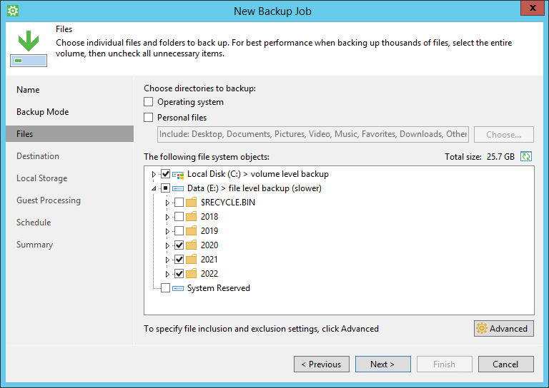This screenshot has height=388, width=549.
Task: Check the 2018 folder checkbox
Action: pyautogui.click(x=179, y=217)
